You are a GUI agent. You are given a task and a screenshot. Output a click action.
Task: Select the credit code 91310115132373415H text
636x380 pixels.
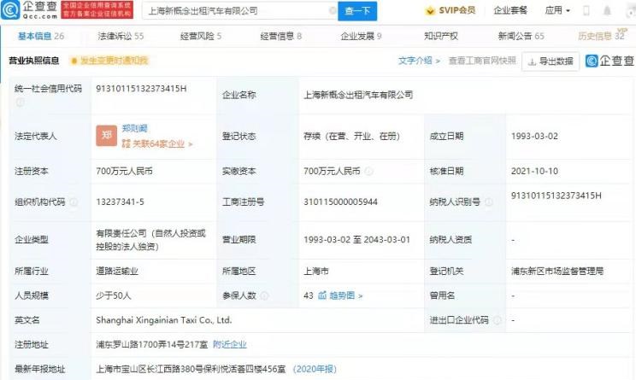pyautogui.click(x=141, y=89)
